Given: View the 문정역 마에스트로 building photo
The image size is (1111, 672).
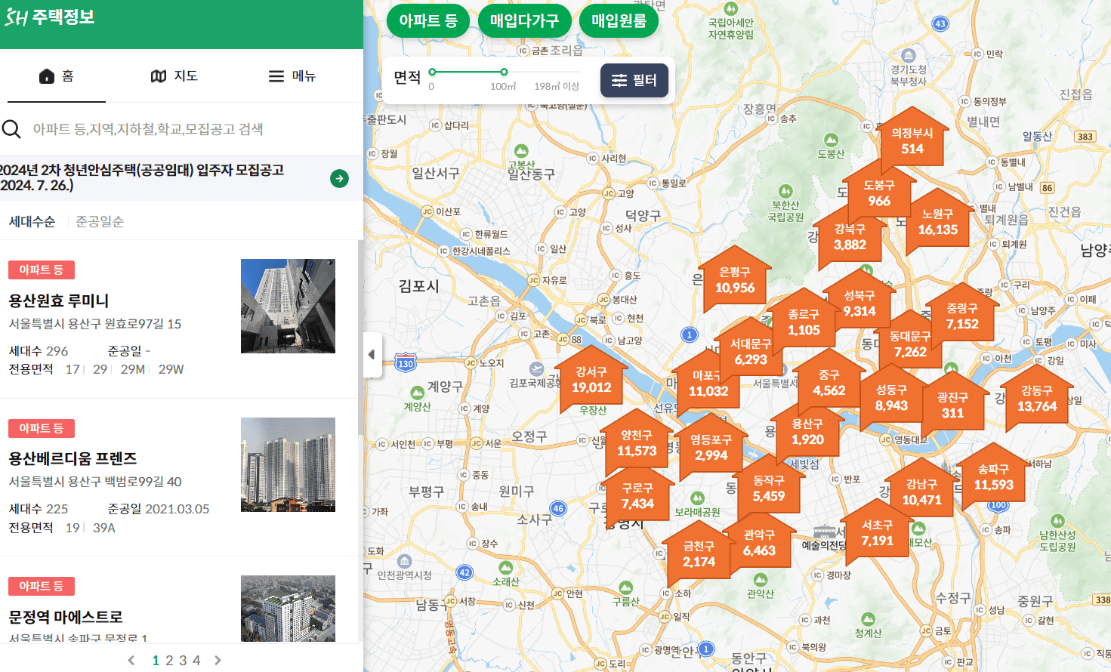Looking at the screenshot, I should coord(288,609).
